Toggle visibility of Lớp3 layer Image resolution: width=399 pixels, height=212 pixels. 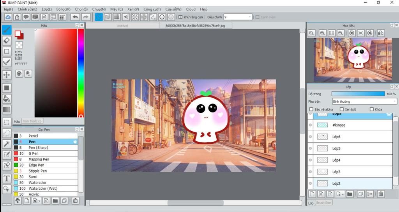coord(310,172)
